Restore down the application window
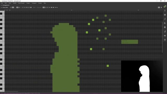This screenshot has width=167, height=94. tap(161, 1)
